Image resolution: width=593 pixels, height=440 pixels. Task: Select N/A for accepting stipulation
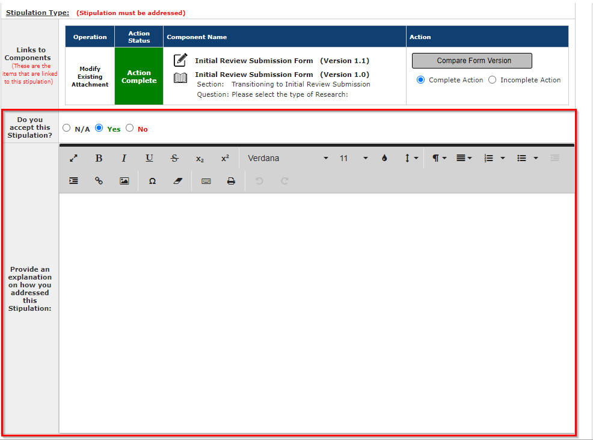[67, 128]
